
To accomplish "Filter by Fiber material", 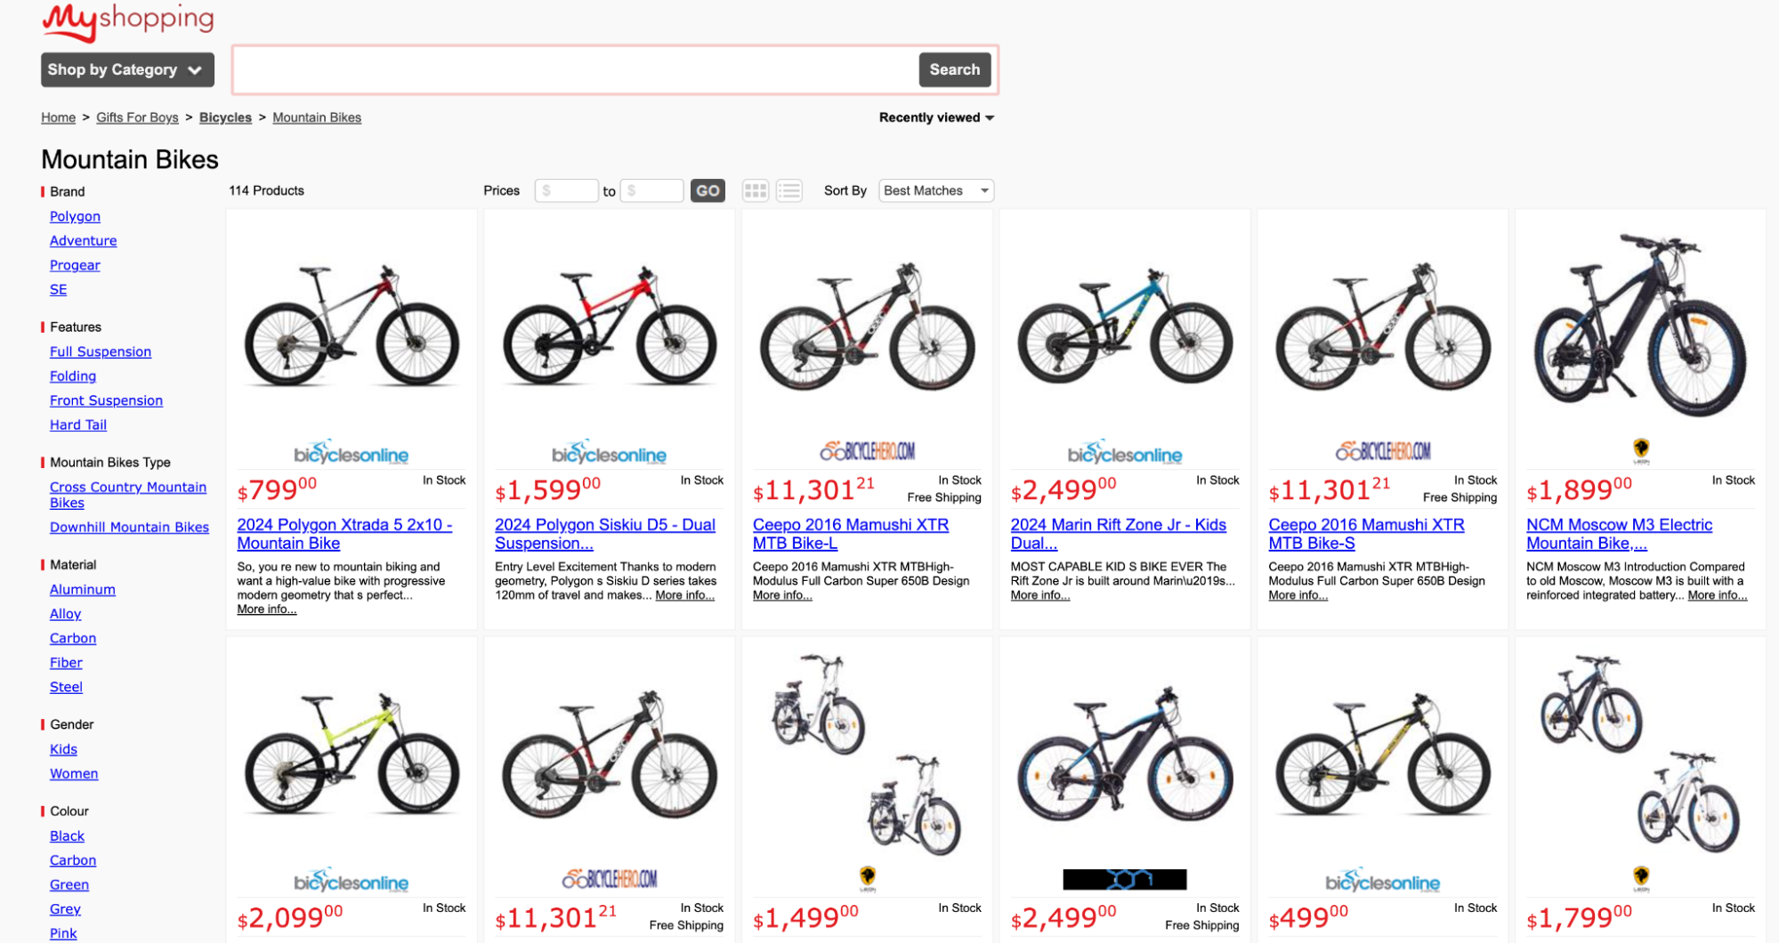I will point(66,663).
